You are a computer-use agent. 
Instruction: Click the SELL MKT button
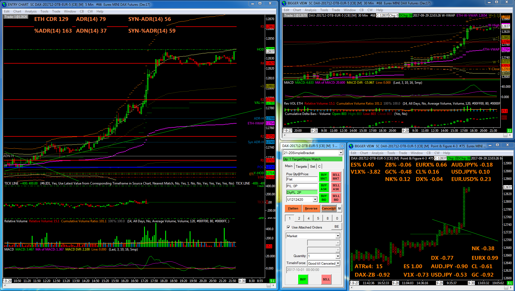coord(336,177)
